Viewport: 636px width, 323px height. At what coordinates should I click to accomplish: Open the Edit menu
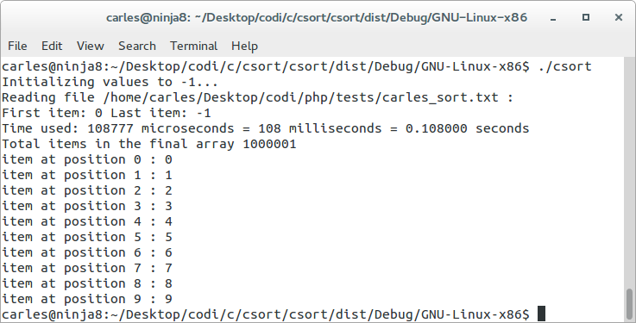52,47
